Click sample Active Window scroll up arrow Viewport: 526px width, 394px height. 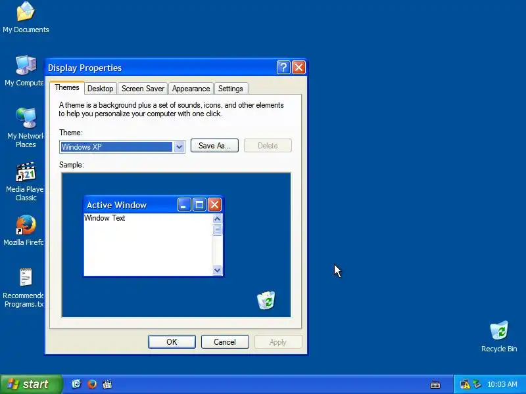[x=217, y=219]
